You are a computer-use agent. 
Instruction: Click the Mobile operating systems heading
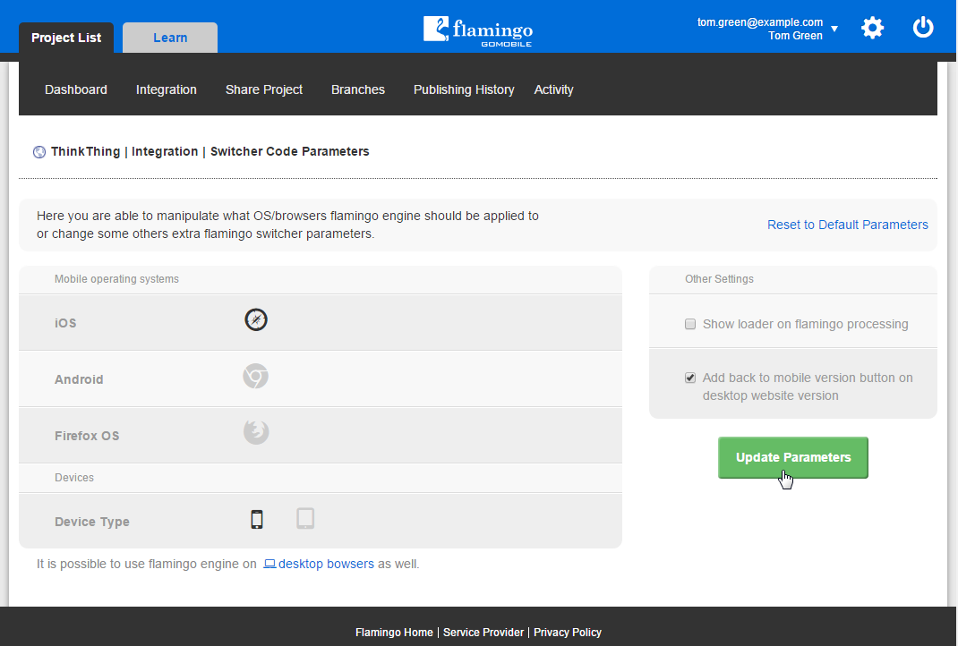[x=116, y=279]
